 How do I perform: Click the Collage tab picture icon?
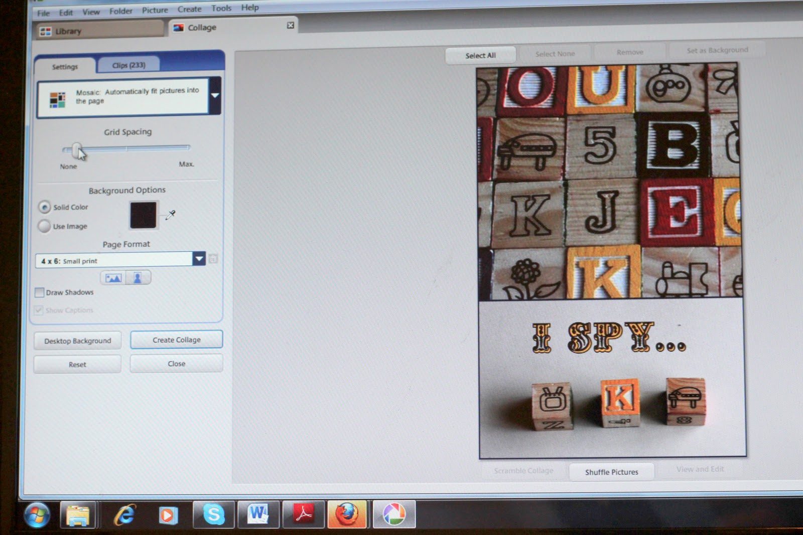coord(178,28)
